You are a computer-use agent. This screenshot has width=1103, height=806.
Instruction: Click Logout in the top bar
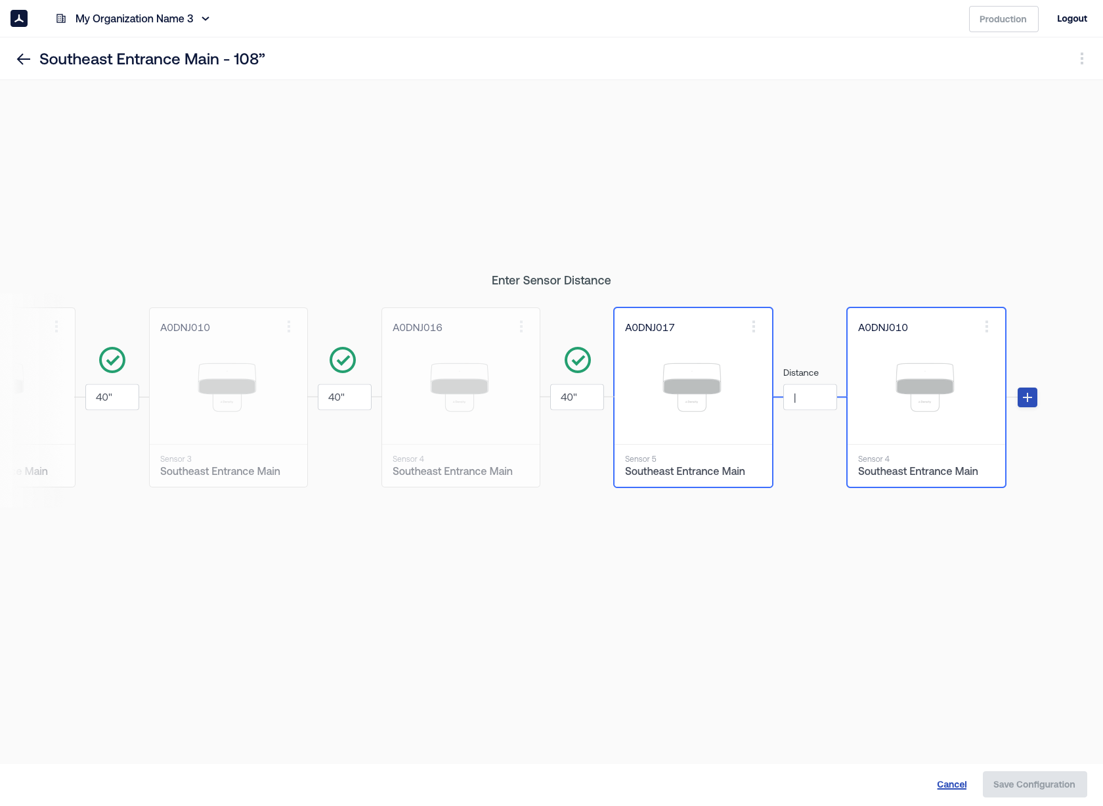[x=1071, y=19]
